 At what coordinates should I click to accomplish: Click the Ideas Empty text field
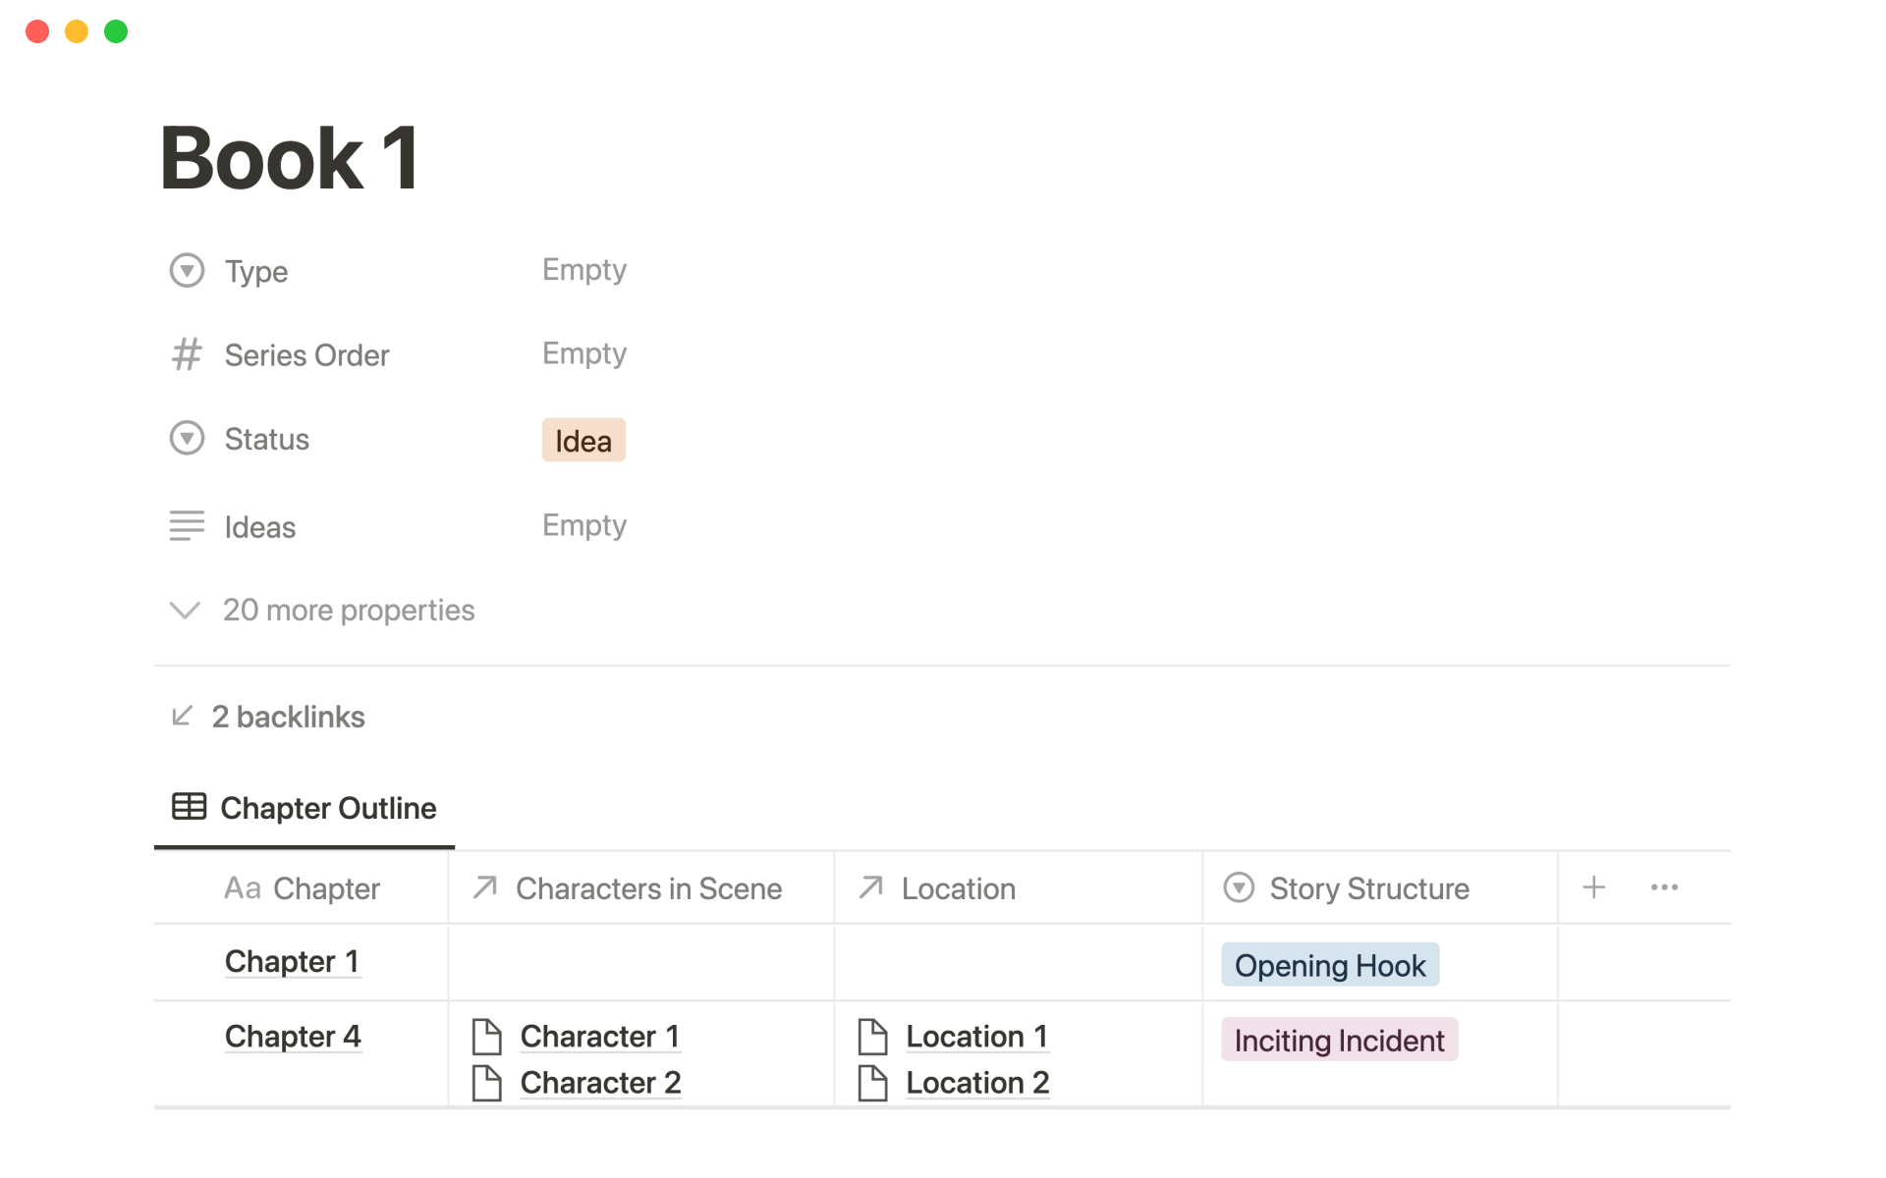(x=583, y=526)
